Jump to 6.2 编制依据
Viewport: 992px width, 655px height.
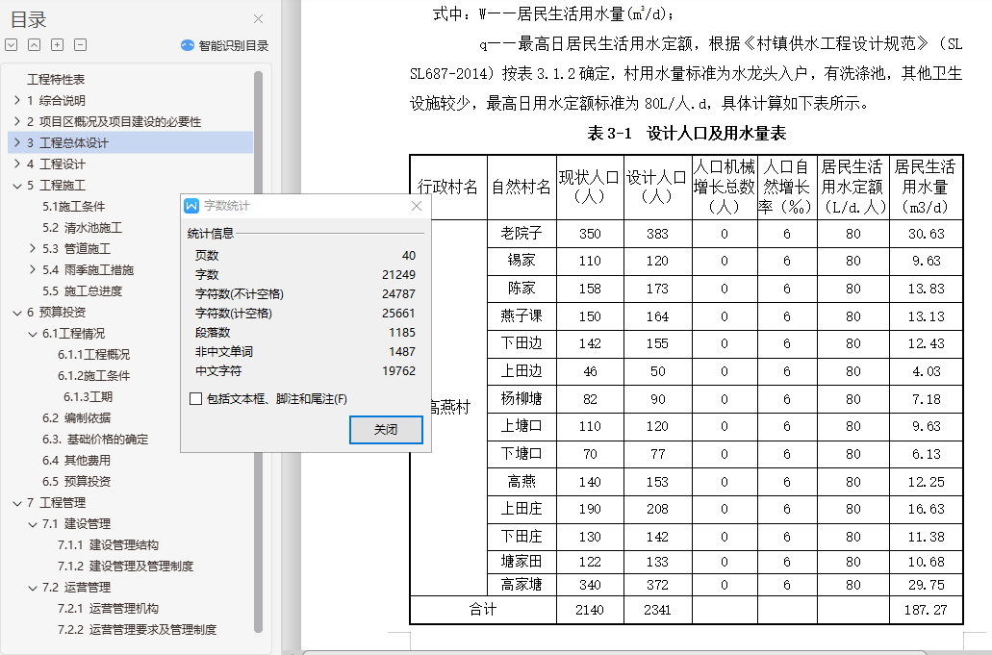(77, 417)
